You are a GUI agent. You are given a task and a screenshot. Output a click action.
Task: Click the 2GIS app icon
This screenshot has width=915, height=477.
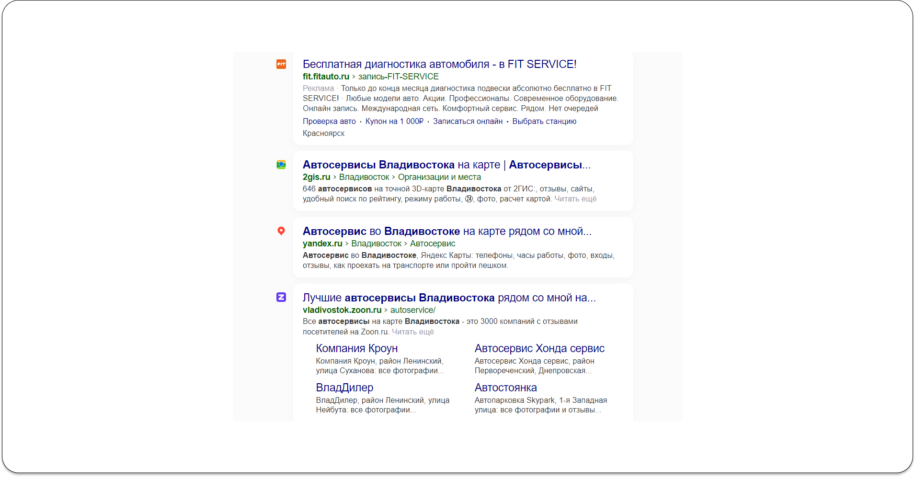tap(281, 164)
